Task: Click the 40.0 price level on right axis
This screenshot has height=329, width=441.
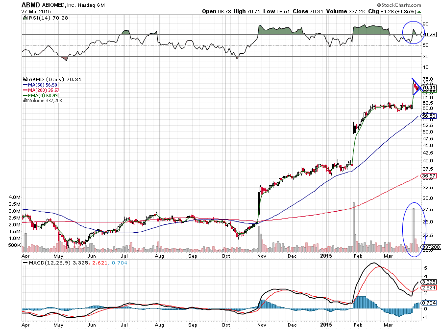Action: (427, 161)
